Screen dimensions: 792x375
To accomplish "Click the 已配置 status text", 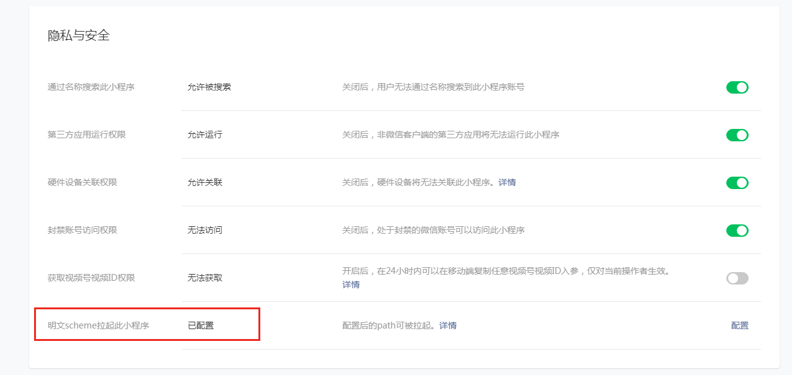I will (x=201, y=325).
